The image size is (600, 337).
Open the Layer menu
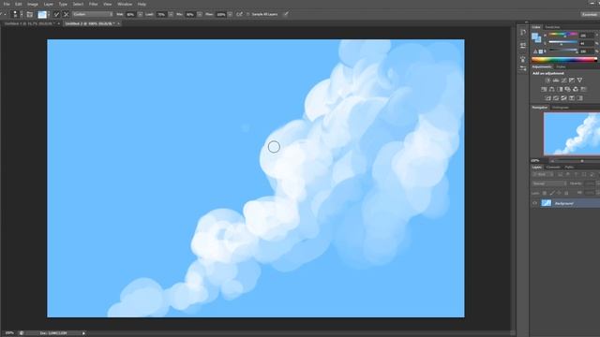pyautogui.click(x=49, y=4)
